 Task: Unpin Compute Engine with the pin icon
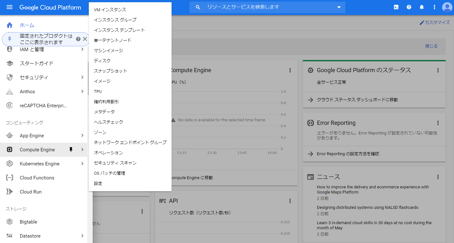(71, 150)
